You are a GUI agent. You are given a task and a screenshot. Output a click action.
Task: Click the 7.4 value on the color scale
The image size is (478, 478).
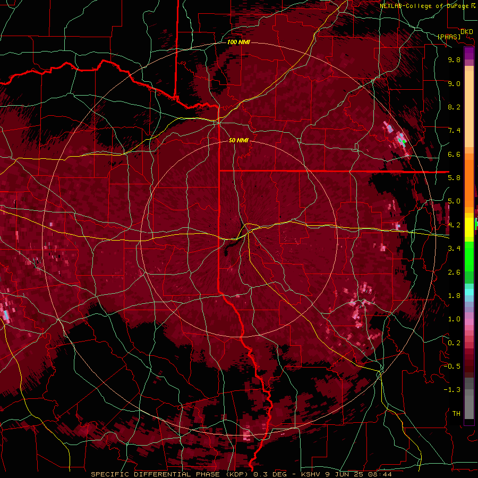[454, 131]
